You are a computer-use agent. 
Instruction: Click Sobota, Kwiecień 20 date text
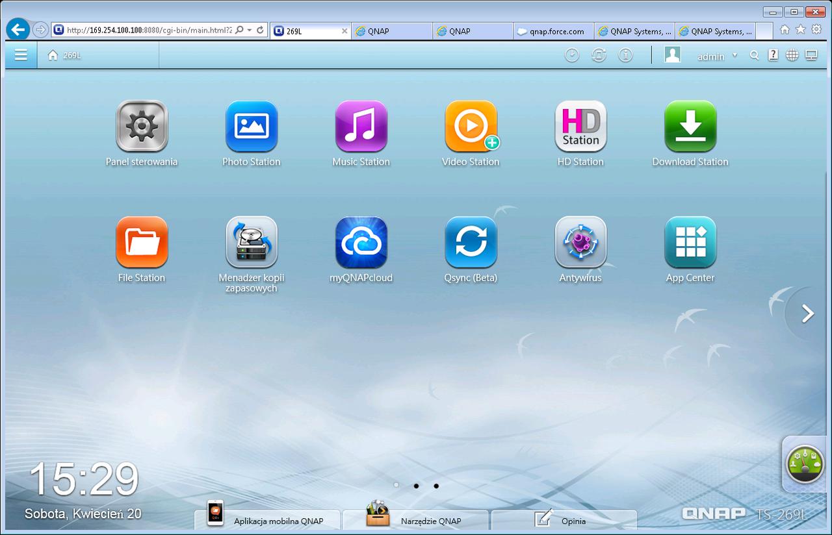83,514
